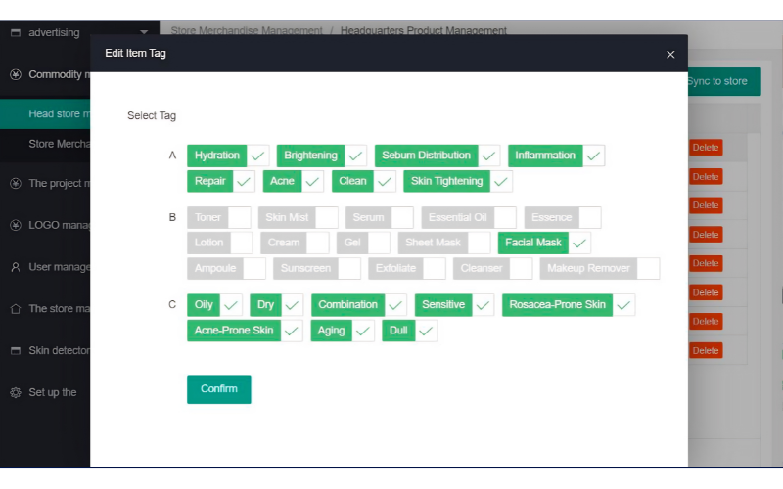Toggle the Dull tag
Viewport: 783px width, 489px height.
pyautogui.click(x=409, y=331)
